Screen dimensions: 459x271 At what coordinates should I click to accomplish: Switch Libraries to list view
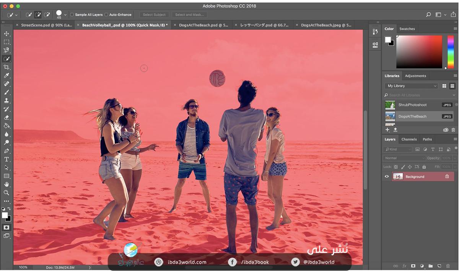[452, 86]
